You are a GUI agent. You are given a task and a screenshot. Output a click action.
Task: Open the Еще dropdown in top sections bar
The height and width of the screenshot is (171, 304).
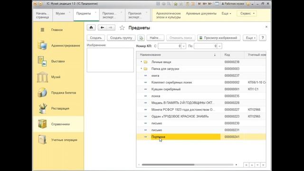tap(226, 13)
